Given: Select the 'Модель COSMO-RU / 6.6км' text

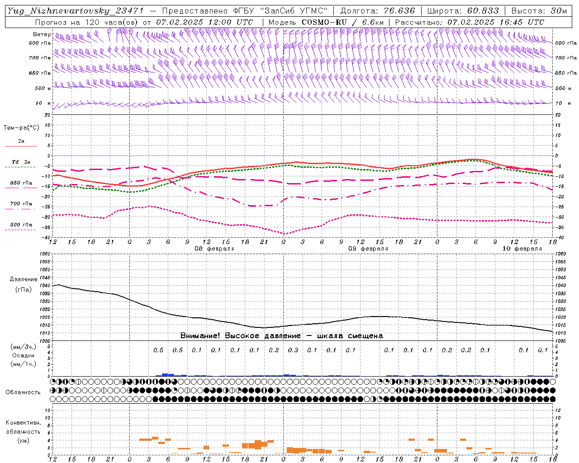Looking at the screenshot, I should pyautogui.click(x=326, y=22).
